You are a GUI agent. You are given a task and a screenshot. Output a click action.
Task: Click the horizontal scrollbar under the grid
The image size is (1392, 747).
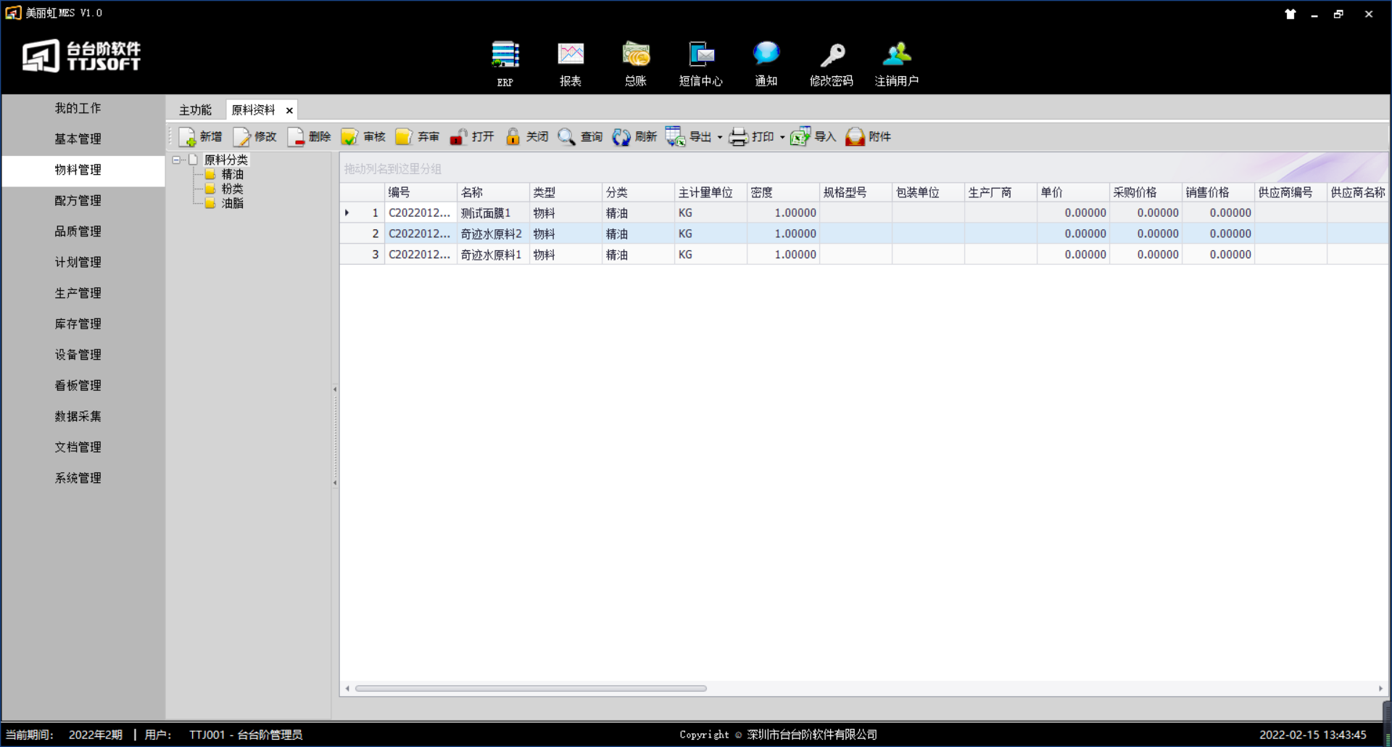(x=531, y=688)
